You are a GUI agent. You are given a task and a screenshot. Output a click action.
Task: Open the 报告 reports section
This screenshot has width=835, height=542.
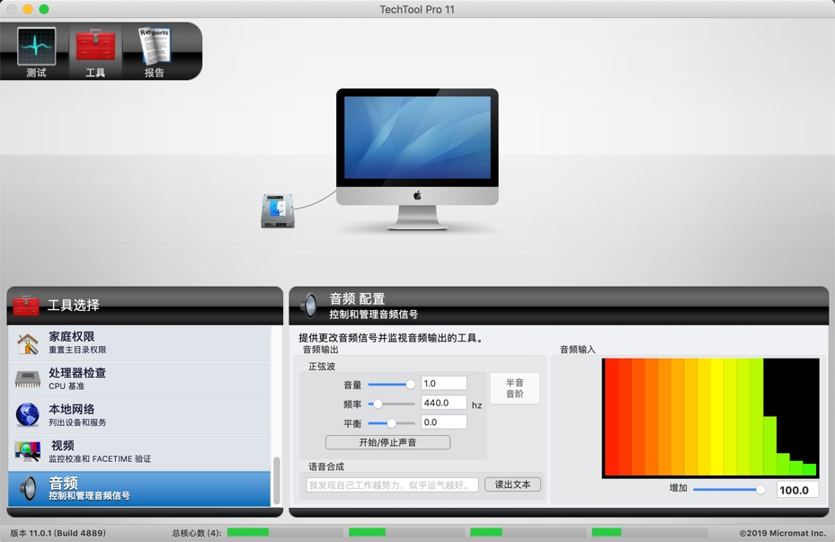(x=155, y=52)
